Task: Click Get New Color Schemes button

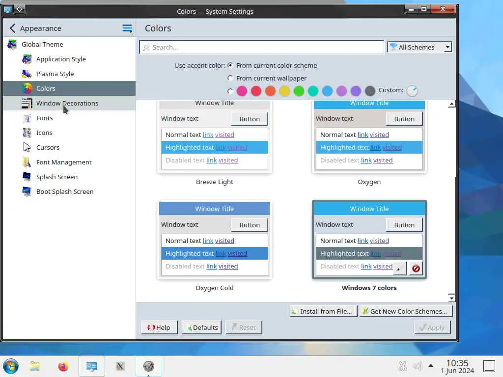Action: tap(406, 311)
